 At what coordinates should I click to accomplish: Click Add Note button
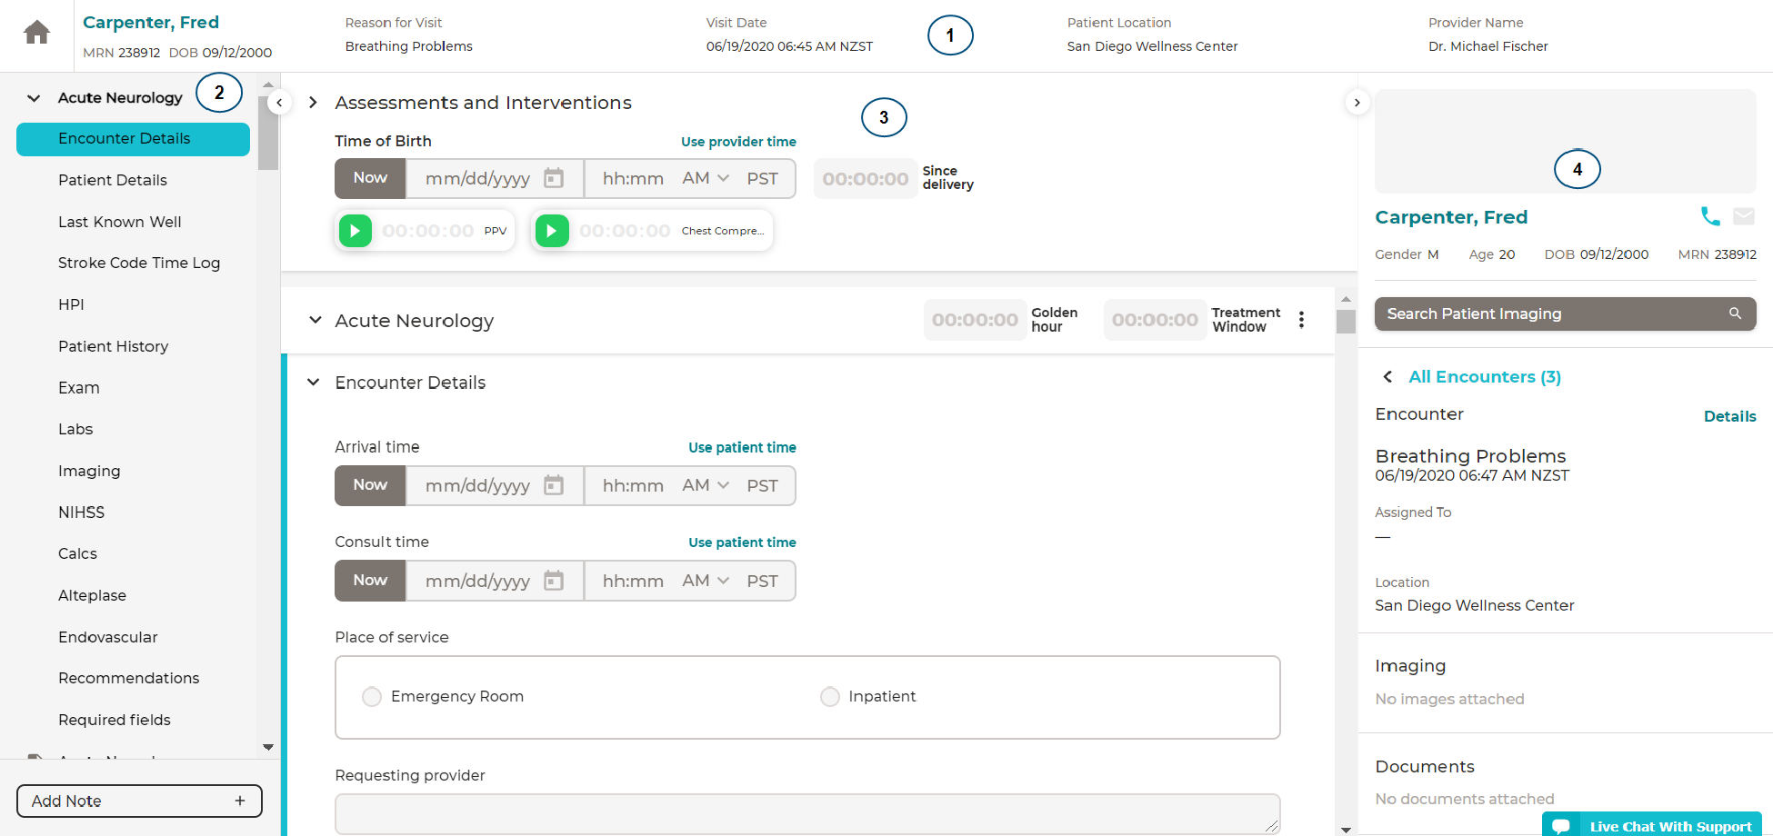(139, 801)
